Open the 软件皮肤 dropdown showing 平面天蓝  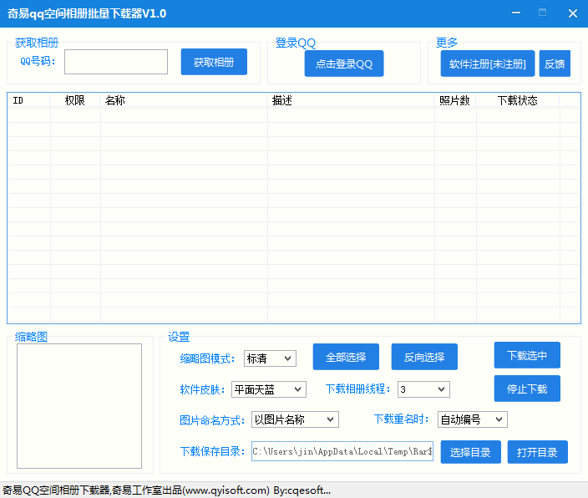tap(269, 389)
